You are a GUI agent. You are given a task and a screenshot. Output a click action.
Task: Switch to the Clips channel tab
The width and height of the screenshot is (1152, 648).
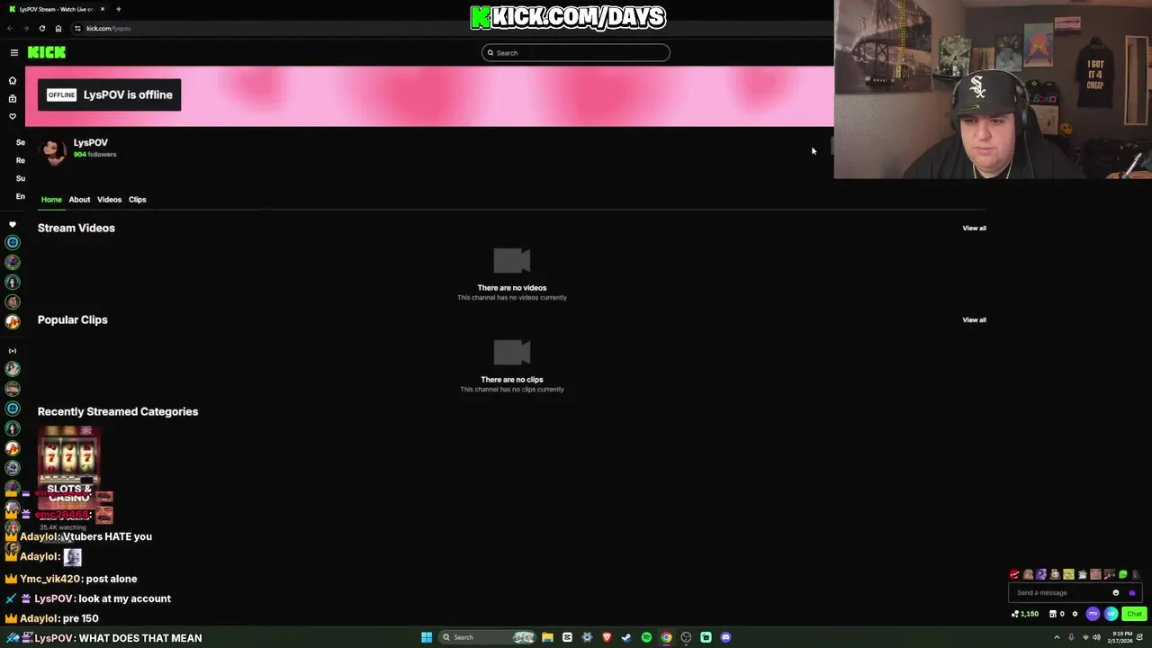[137, 200]
